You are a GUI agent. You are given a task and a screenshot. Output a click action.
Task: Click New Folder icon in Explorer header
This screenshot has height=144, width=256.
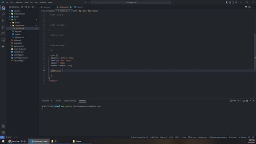tap(26, 7)
